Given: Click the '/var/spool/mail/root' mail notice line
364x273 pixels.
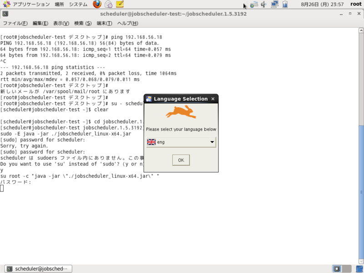Looking at the screenshot, I should tap(65, 91).
